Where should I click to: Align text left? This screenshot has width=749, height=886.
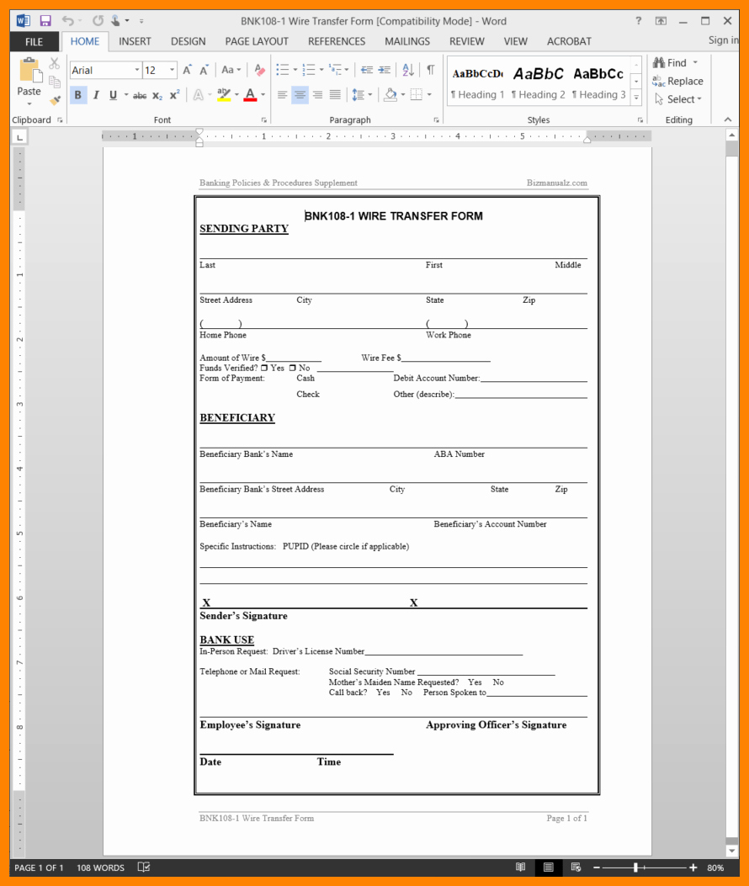point(282,95)
